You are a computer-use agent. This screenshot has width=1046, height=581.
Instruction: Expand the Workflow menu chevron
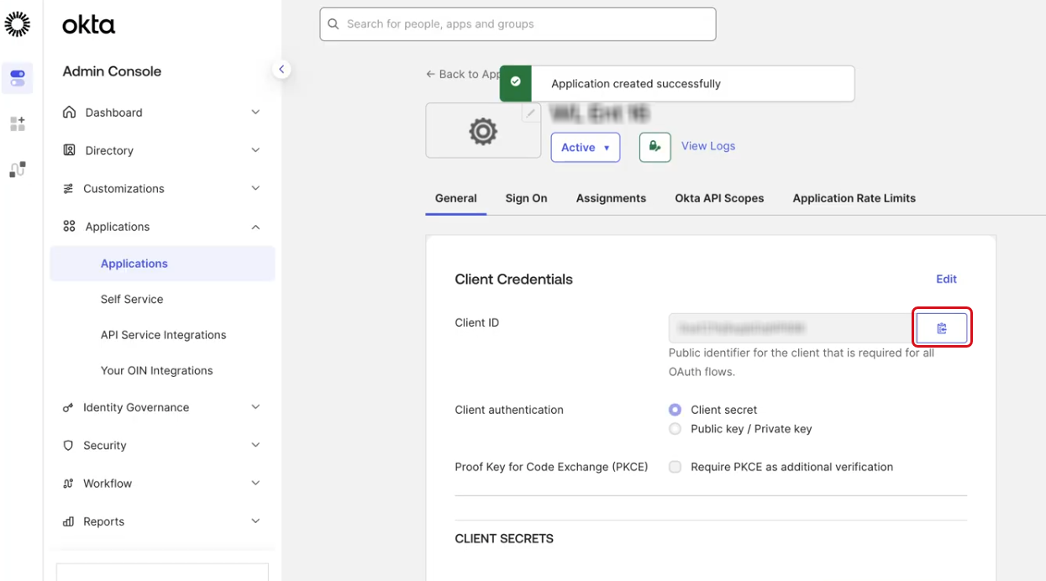(255, 483)
